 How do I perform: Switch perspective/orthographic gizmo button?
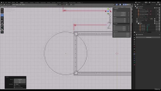[110, 22]
